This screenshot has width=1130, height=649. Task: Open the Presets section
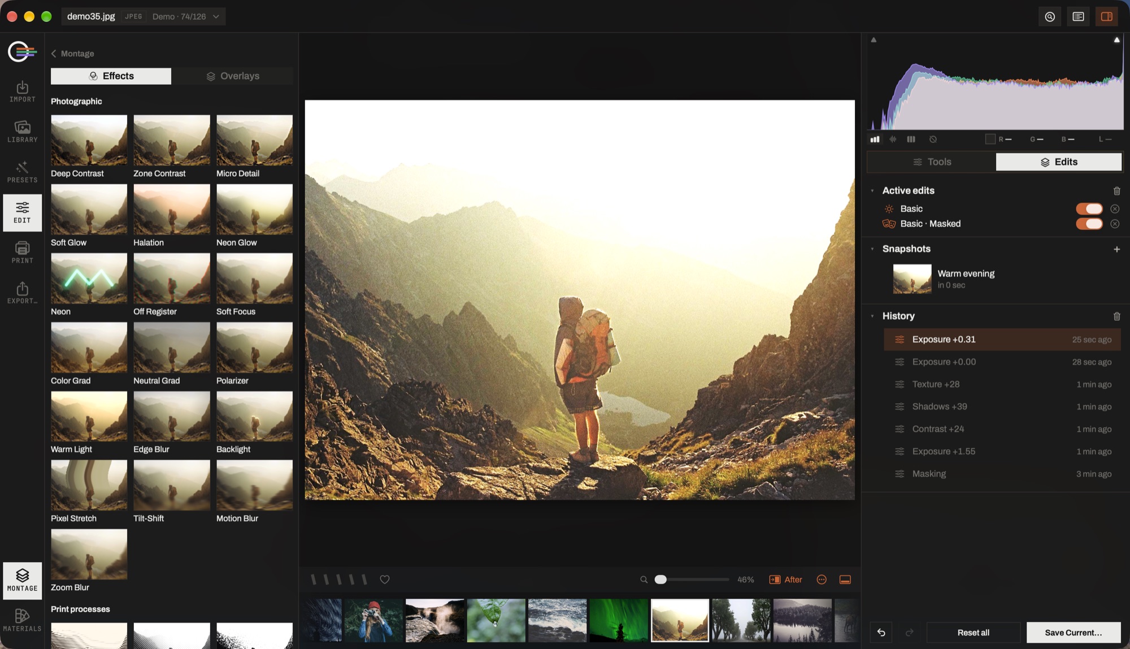pos(22,172)
